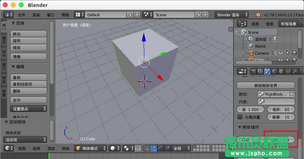
Task: Click the World globe icon in outliner
Action: coord(251,46)
